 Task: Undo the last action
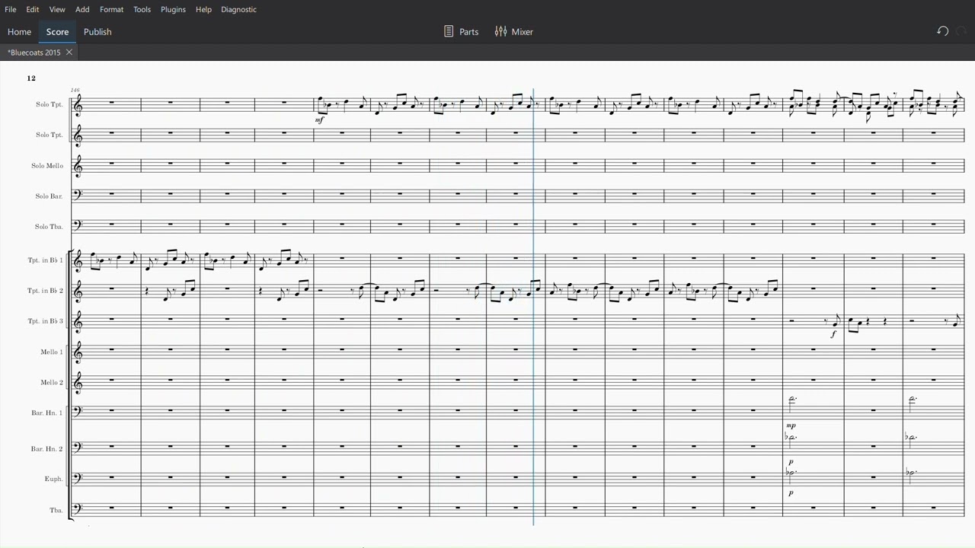coord(943,31)
